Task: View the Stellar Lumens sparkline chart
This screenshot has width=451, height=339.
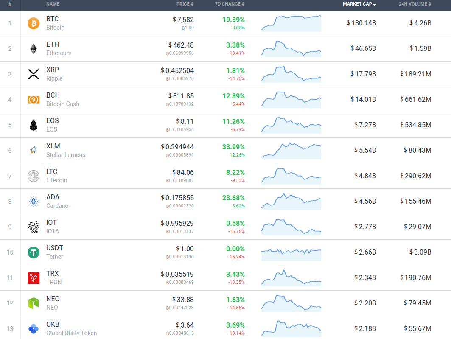Action: click(x=291, y=150)
